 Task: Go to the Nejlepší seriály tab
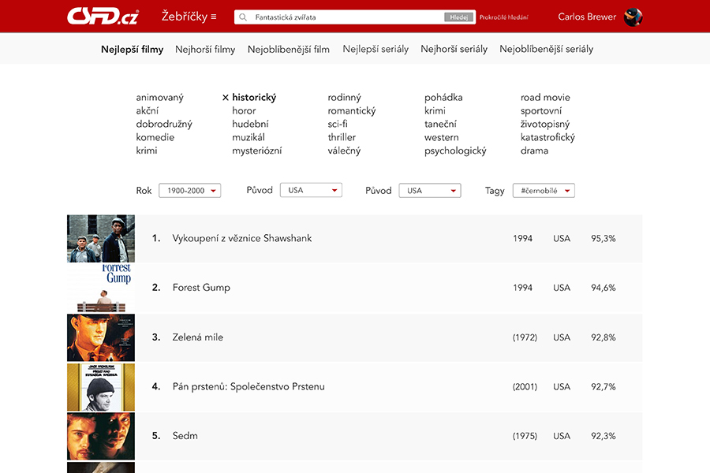(376, 49)
